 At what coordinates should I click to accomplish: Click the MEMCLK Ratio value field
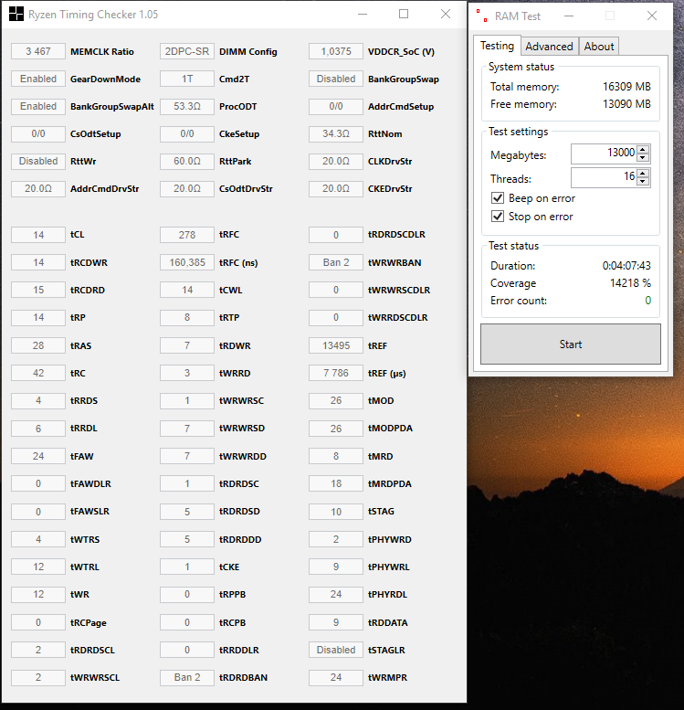pos(38,51)
